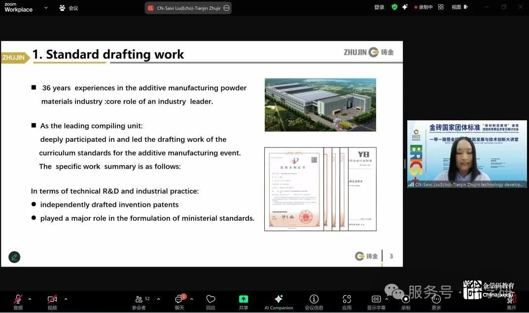Open the 会议 meeting tab
Image resolution: width=529 pixels, height=313 pixels.
point(69,8)
